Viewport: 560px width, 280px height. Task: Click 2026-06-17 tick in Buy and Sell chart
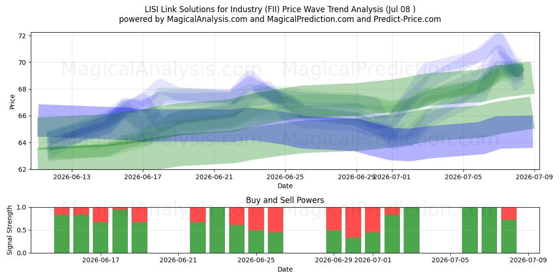[101, 261]
